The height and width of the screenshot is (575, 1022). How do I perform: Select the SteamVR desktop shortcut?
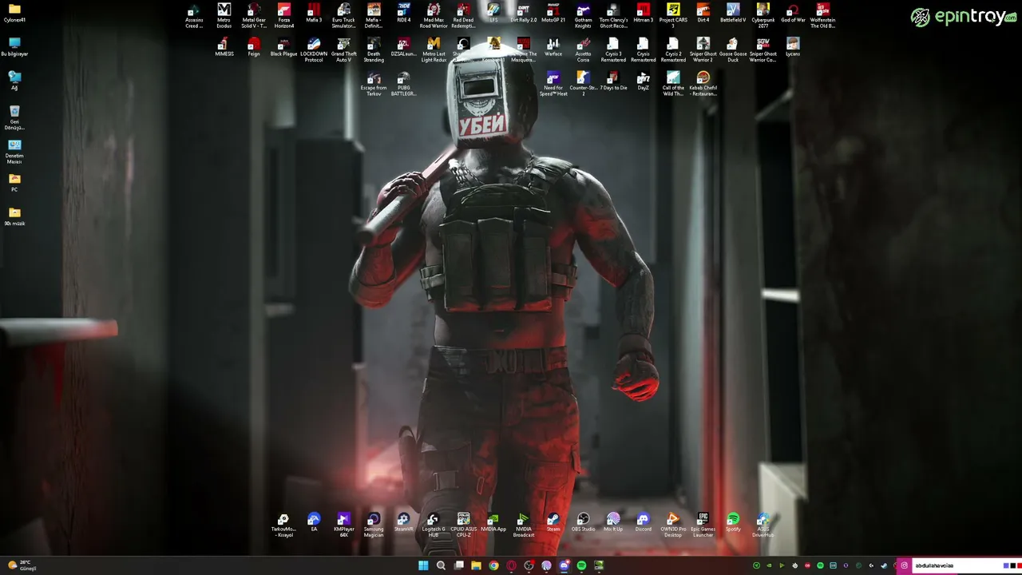[404, 523]
